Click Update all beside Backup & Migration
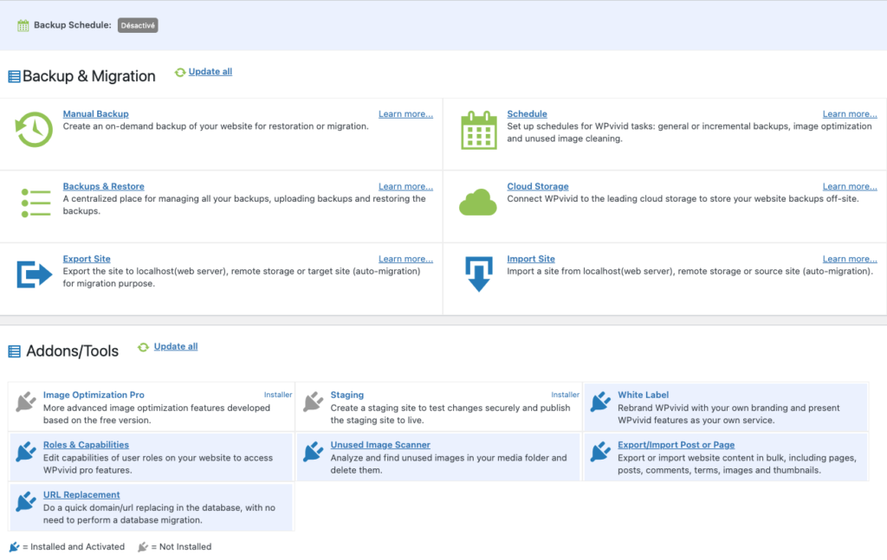This screenshot has width=887, height=560. [210, 72]
